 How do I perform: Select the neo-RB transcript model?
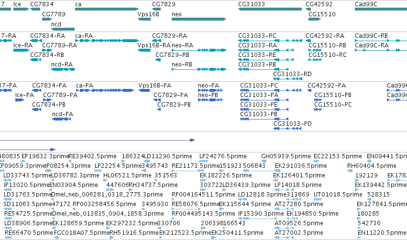199,69
